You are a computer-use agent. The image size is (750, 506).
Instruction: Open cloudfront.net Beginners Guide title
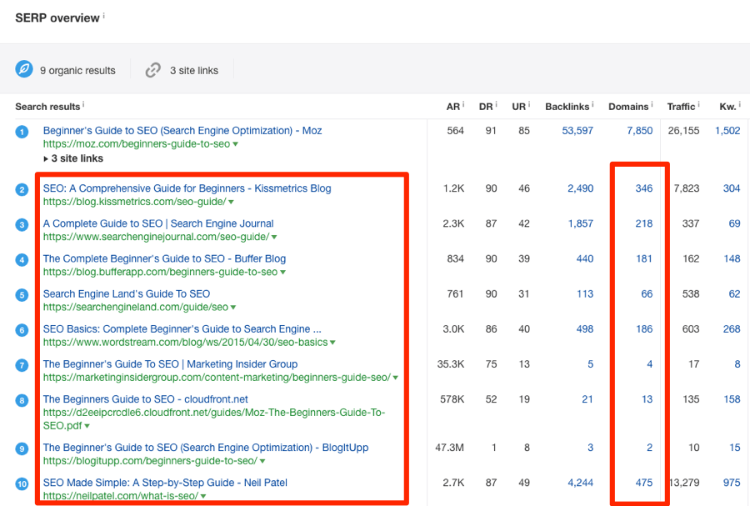pyautogui.click(x=146, y=399)
